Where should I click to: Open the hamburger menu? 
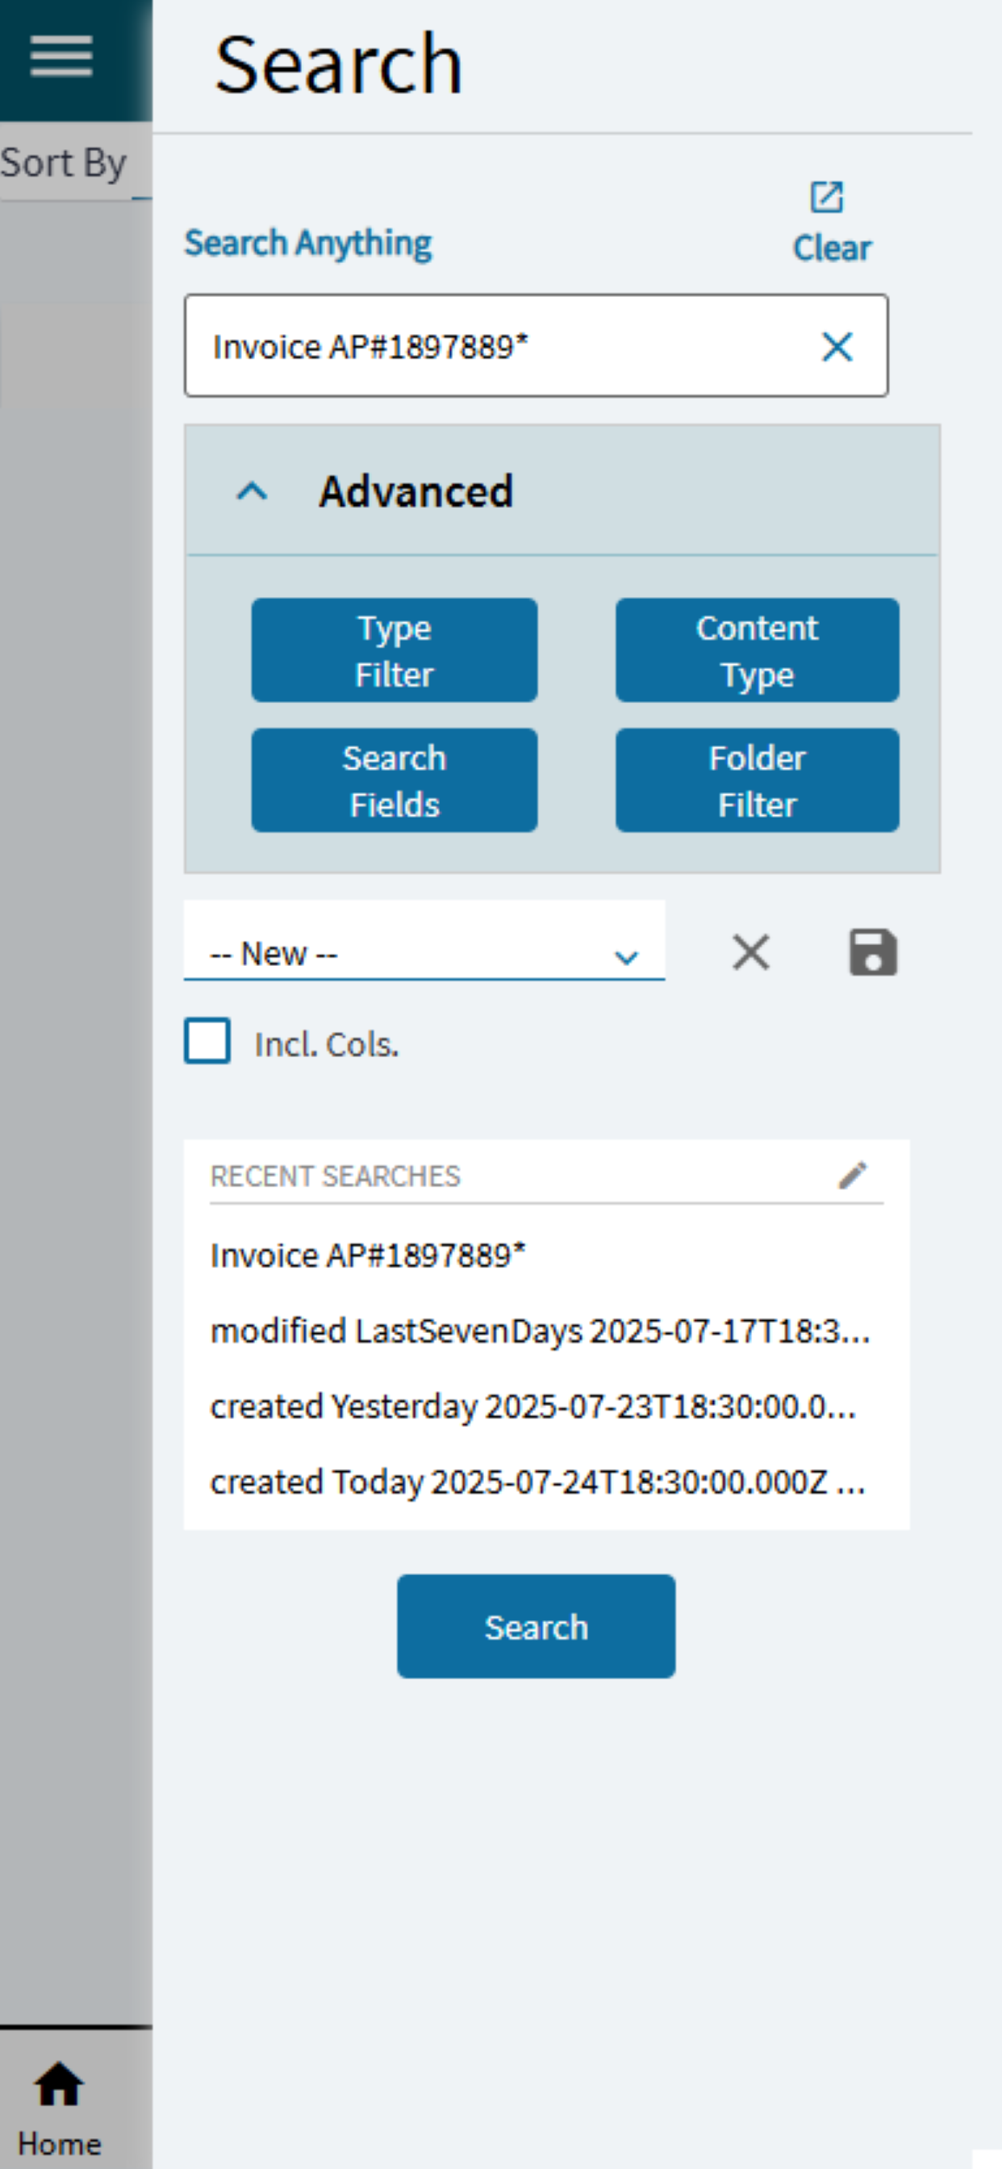point(61,56)
